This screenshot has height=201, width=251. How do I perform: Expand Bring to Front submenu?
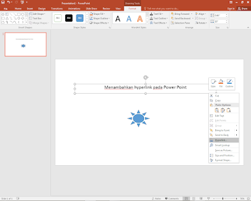point(224,130)
